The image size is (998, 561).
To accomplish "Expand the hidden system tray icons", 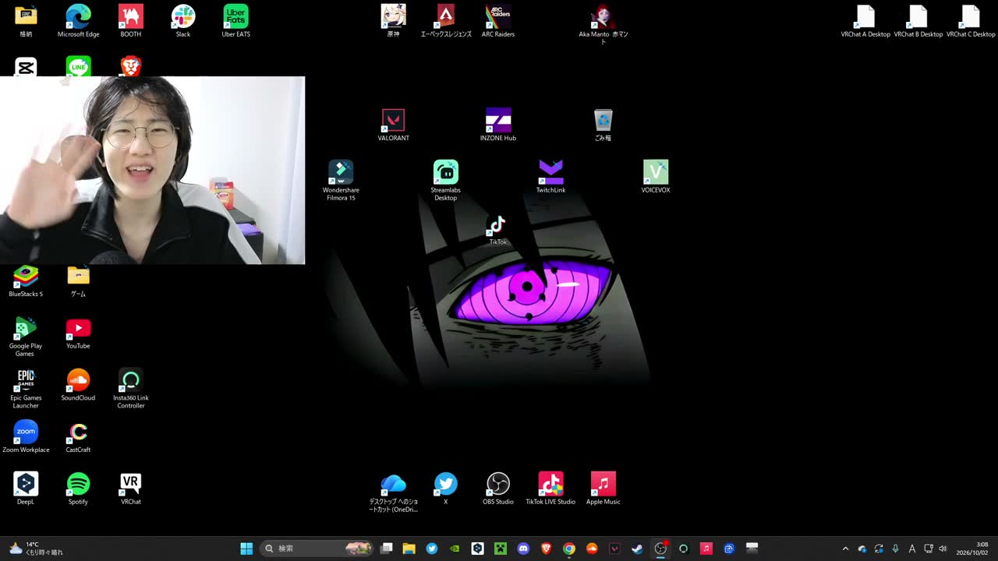I will pyautogui.click(x=845, y=549).
